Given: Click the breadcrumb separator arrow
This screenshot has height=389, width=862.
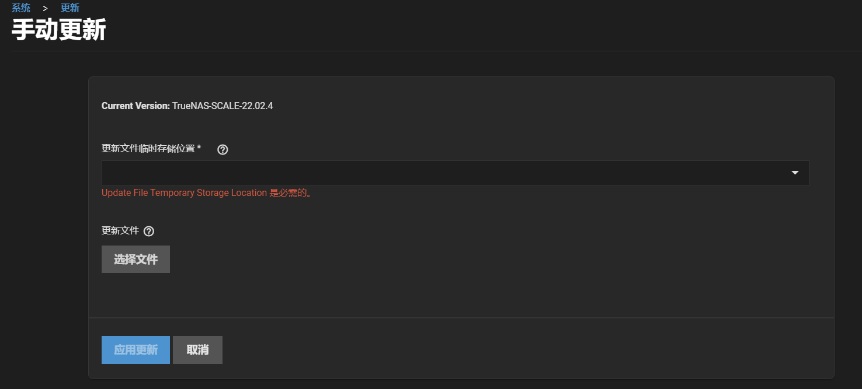Looking at the screenshot, I should click(x=45, y=8).
